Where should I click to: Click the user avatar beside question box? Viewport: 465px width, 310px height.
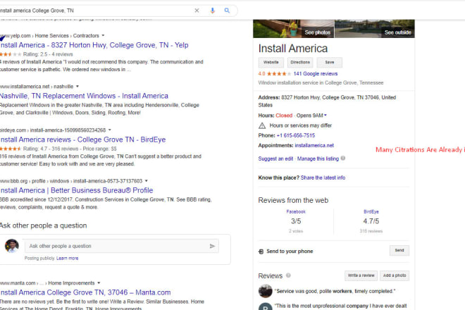coord(12,246)
